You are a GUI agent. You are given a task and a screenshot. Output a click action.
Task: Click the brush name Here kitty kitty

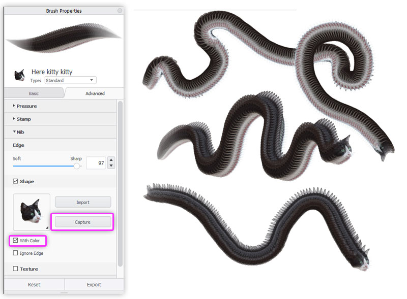pyautogui.click(x=52, y=72)
